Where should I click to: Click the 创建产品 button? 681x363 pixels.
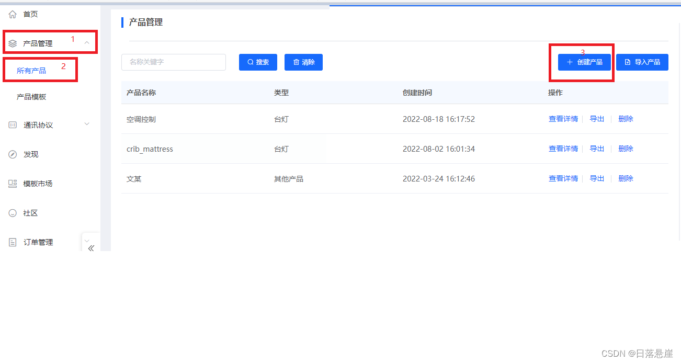pyautogui.click(x=584, y=62)
